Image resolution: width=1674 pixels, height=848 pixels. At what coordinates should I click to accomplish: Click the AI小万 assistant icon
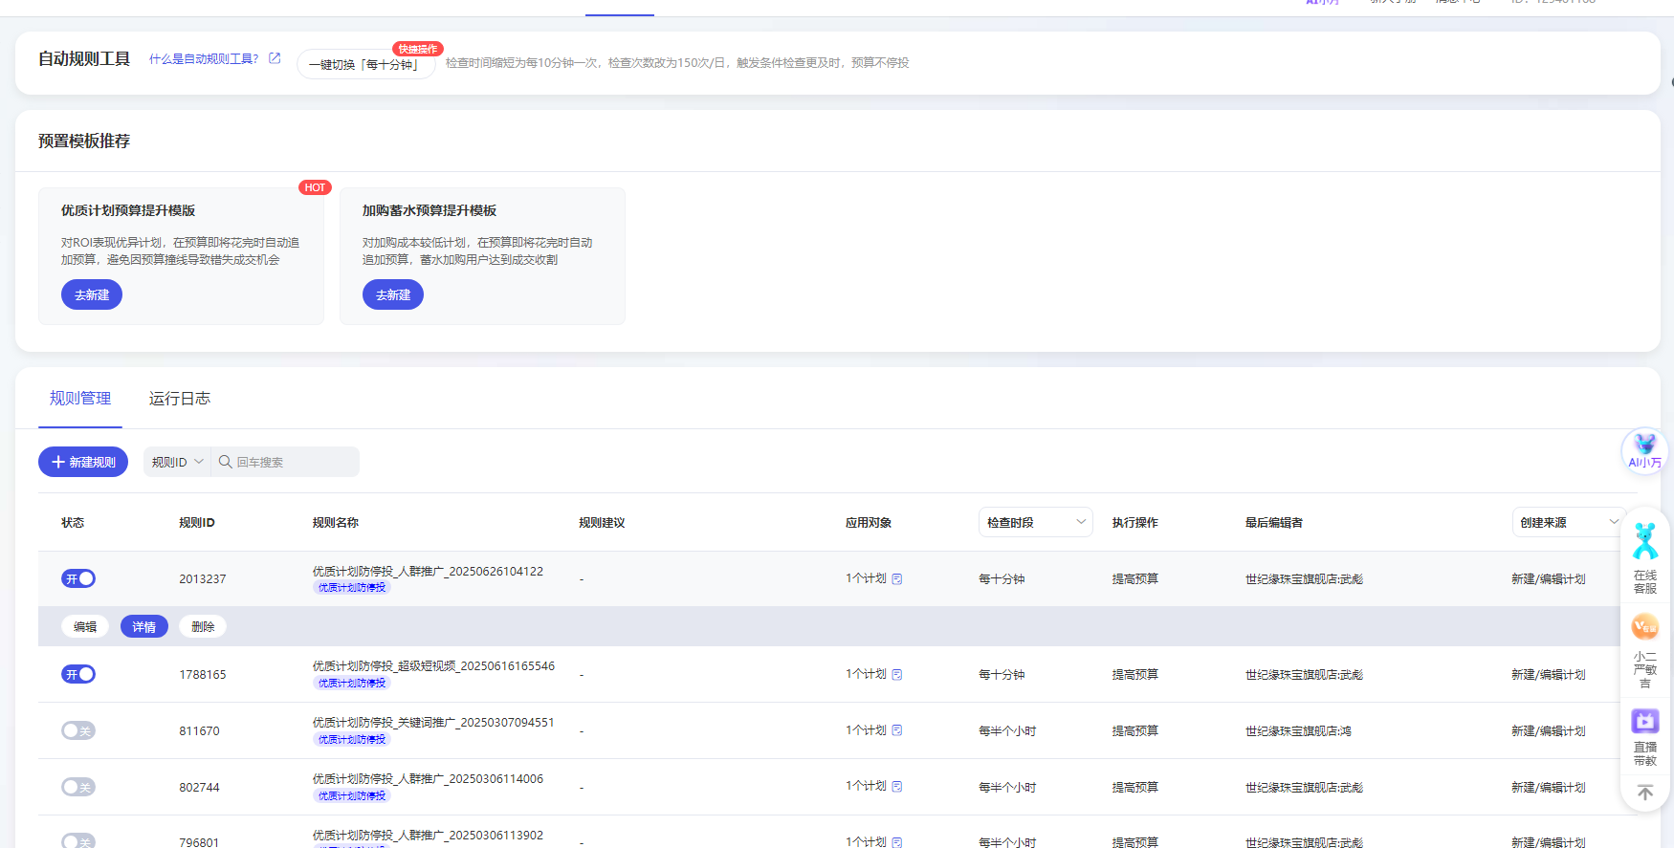click(x=1644, y=449)
